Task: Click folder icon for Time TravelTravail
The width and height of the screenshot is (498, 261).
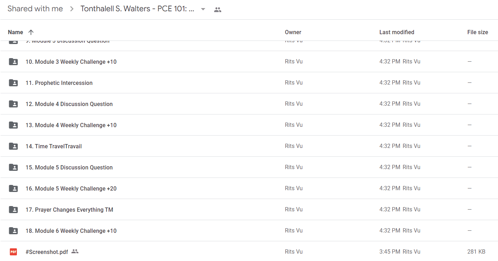Action: [x=13, y=146]
